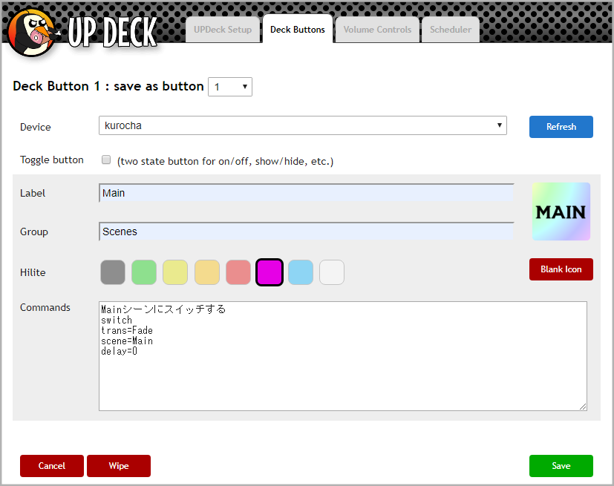Pick the orange hilite color swatch

pos(206,272)
